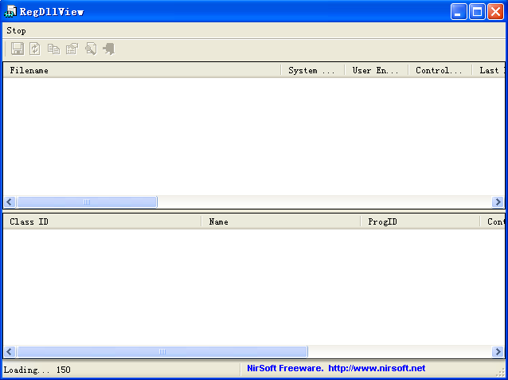Viewport: 508px width, 380px height.
Task: Sort by the System column header
Action: 312,70
